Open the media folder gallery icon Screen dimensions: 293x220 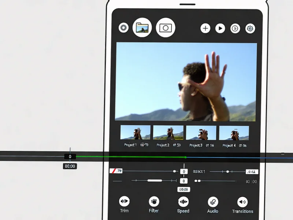tap(142, 27)
